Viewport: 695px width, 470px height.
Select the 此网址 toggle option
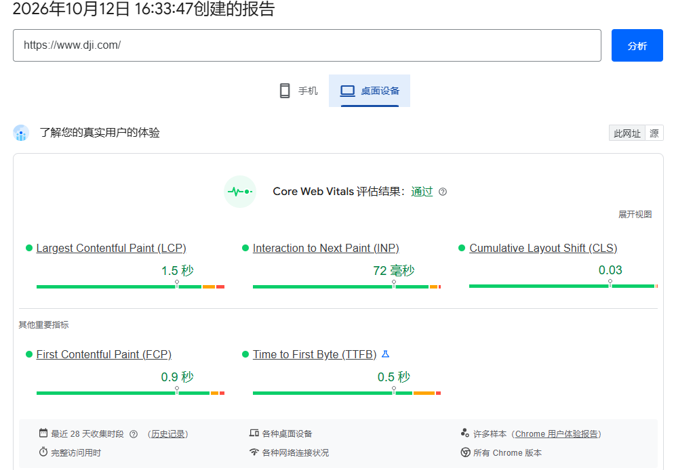point(627,133)
